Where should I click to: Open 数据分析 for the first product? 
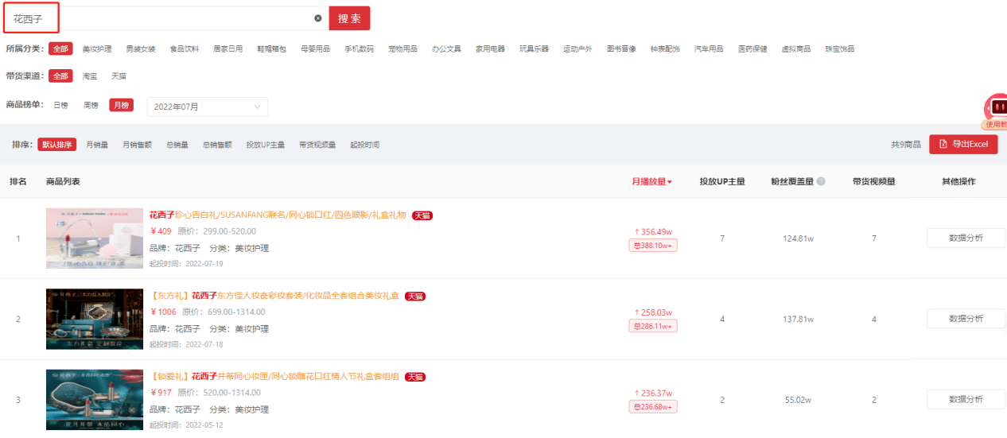coord(966,238)
